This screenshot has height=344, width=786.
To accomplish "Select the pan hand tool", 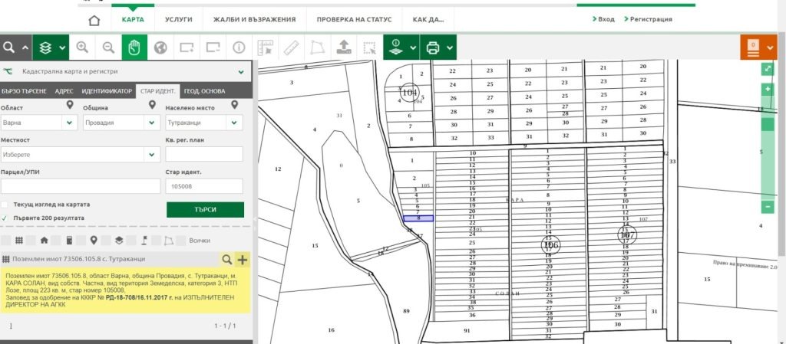I will [x=134, y=48].
